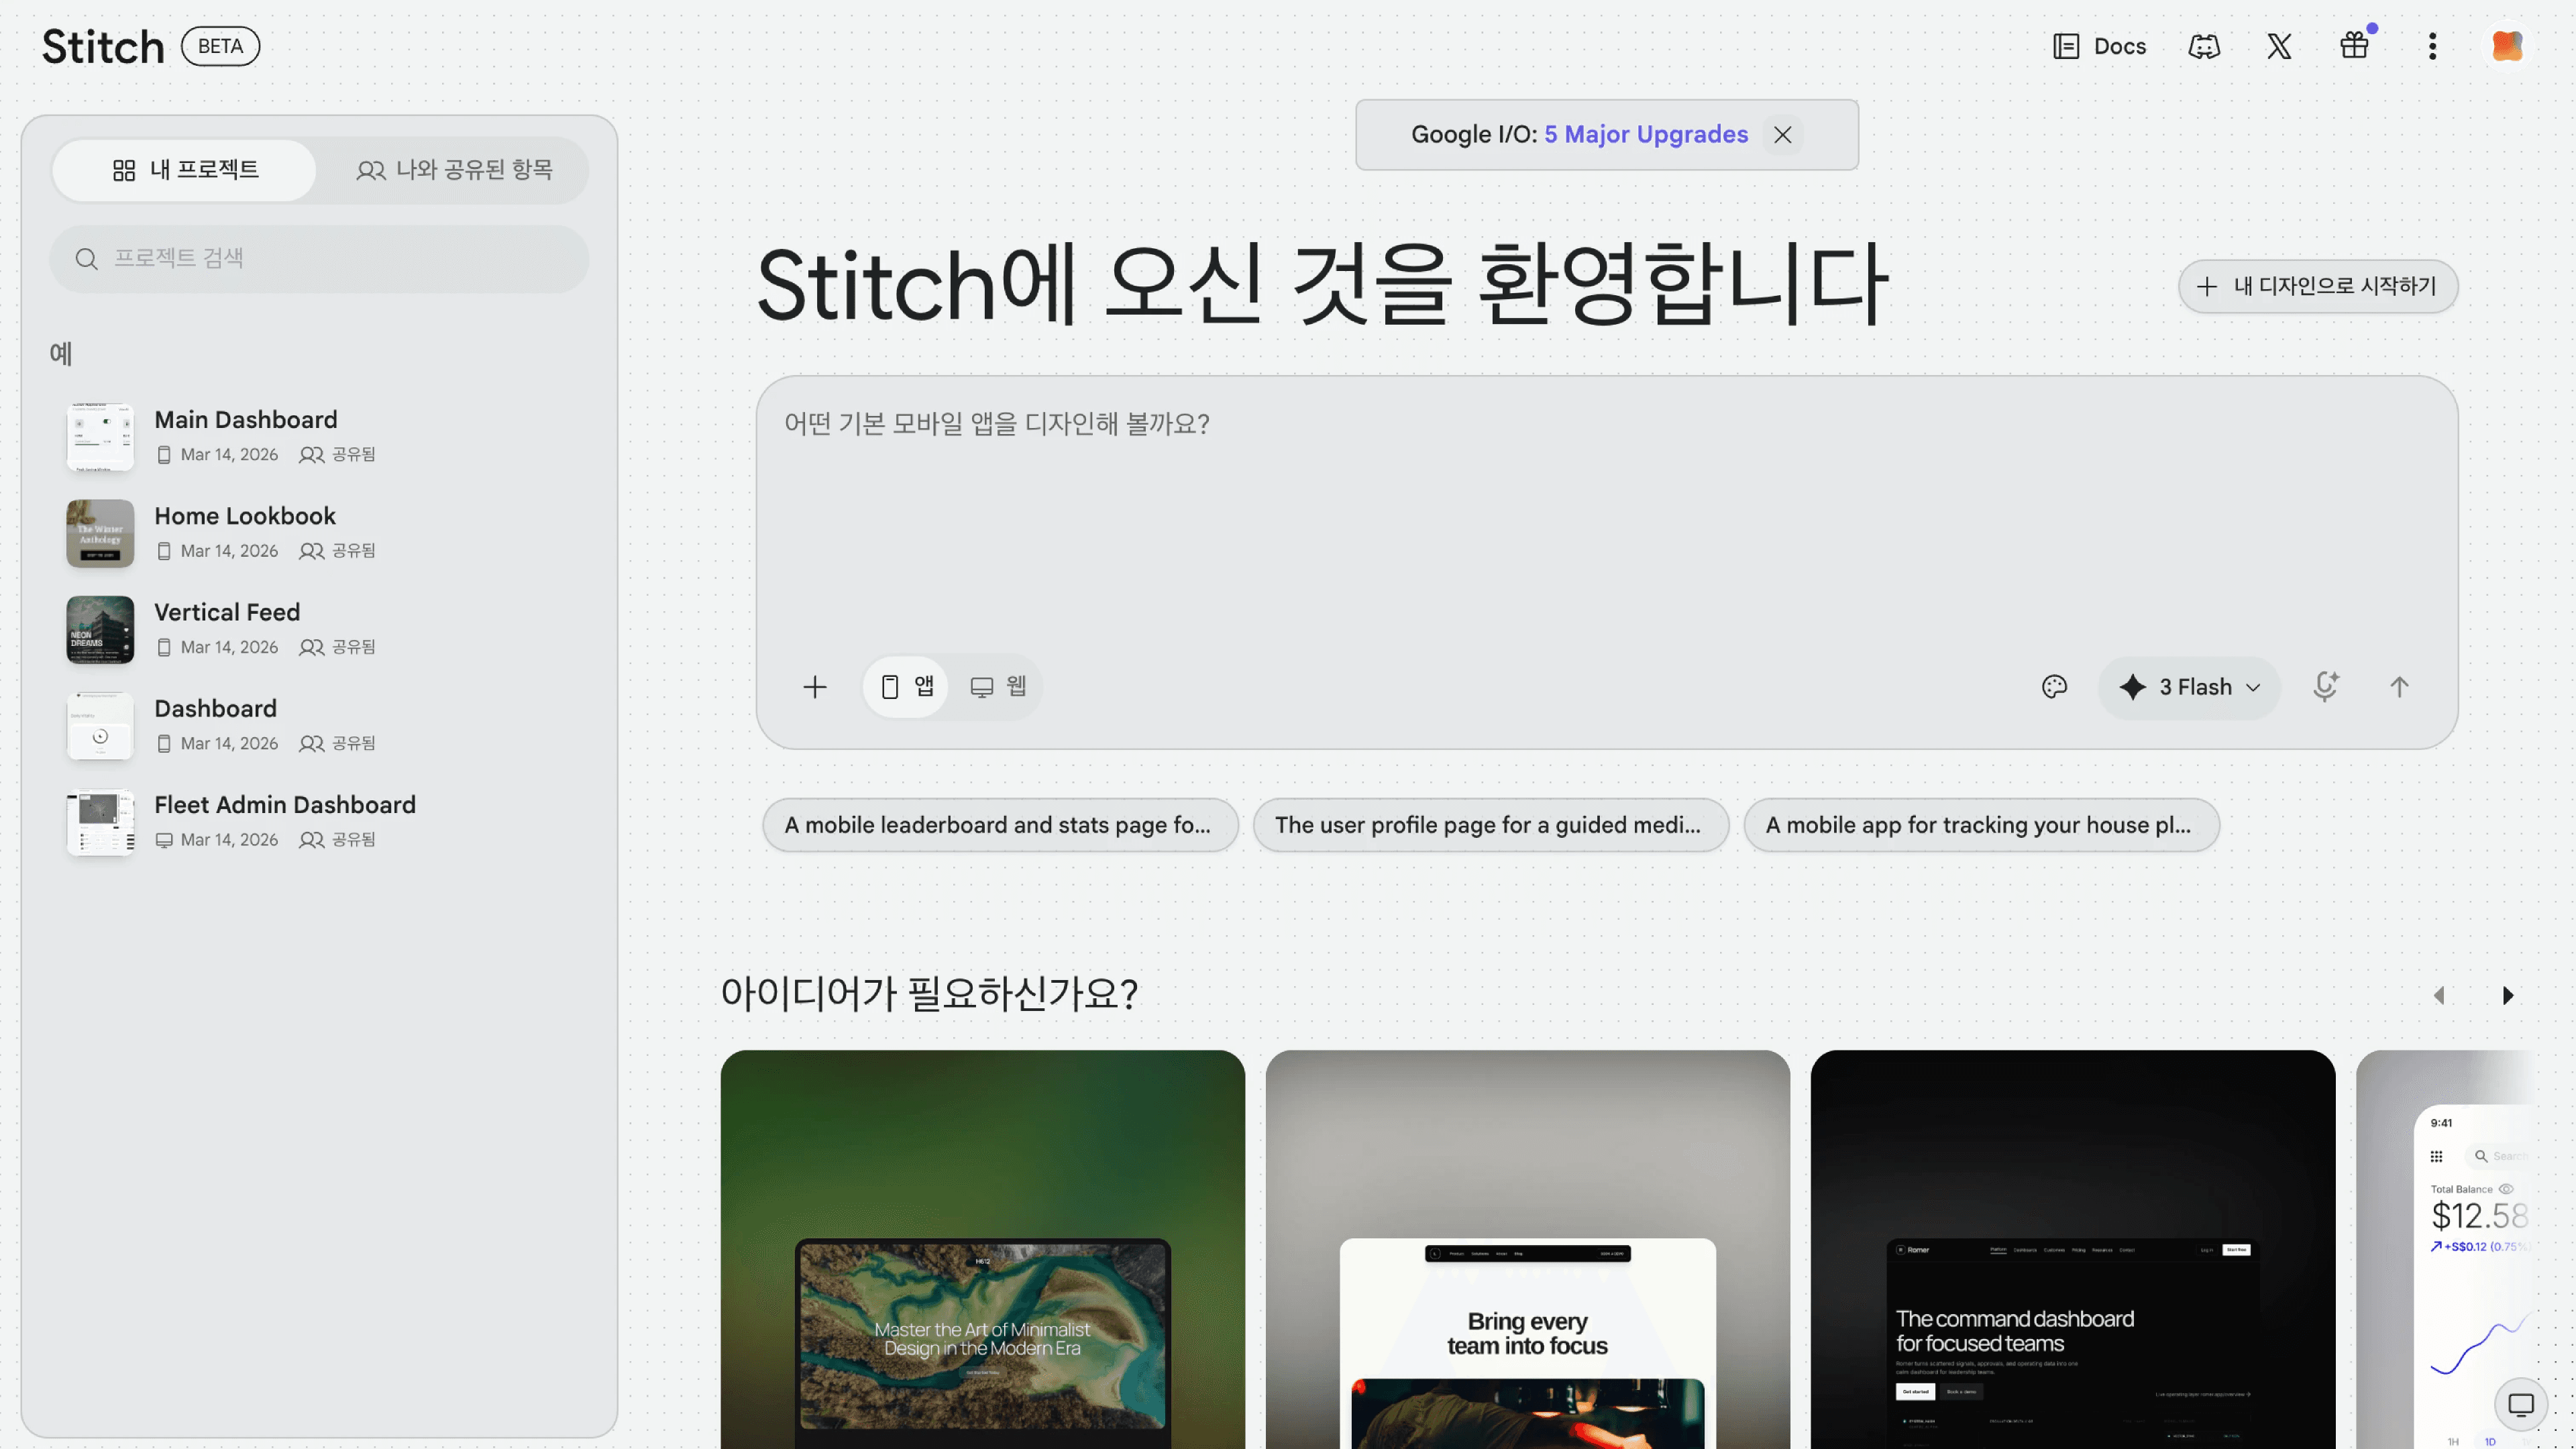This screenshot has height=1449, width=2576.
Task: Open the Total Balance finance idea card
Action: [2445, 1249]
